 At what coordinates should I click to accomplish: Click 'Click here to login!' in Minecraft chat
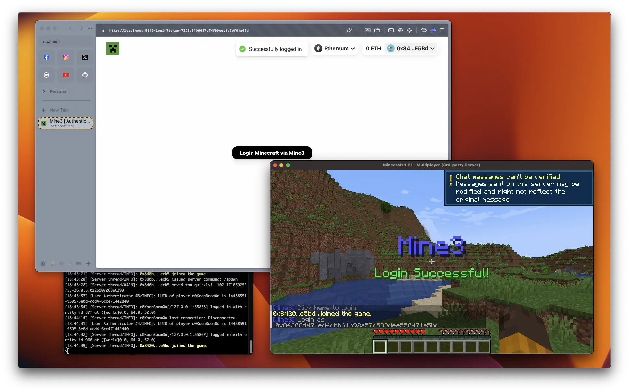[x=327, y=308]
